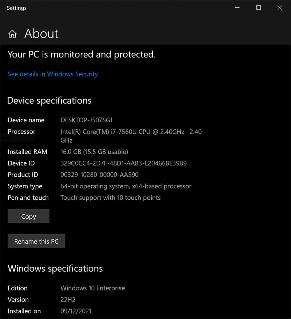This screenshot has height=319, width=291.
Task: Maximize the Settings window
Action: click(258, 8)
